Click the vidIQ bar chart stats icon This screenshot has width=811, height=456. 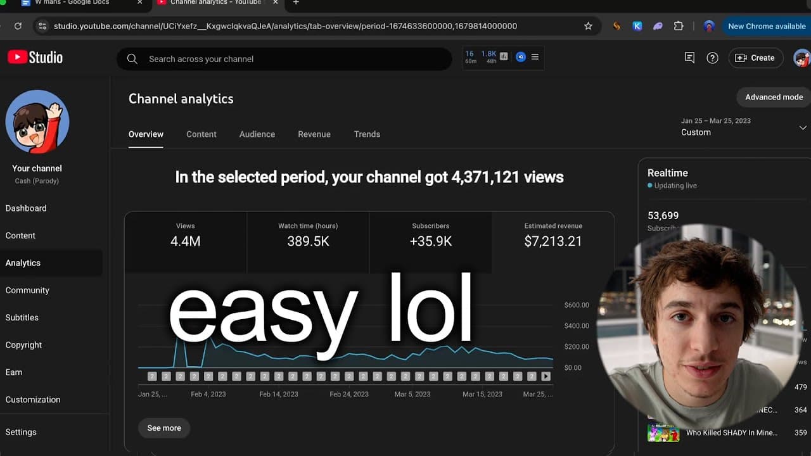coord(504,56)
